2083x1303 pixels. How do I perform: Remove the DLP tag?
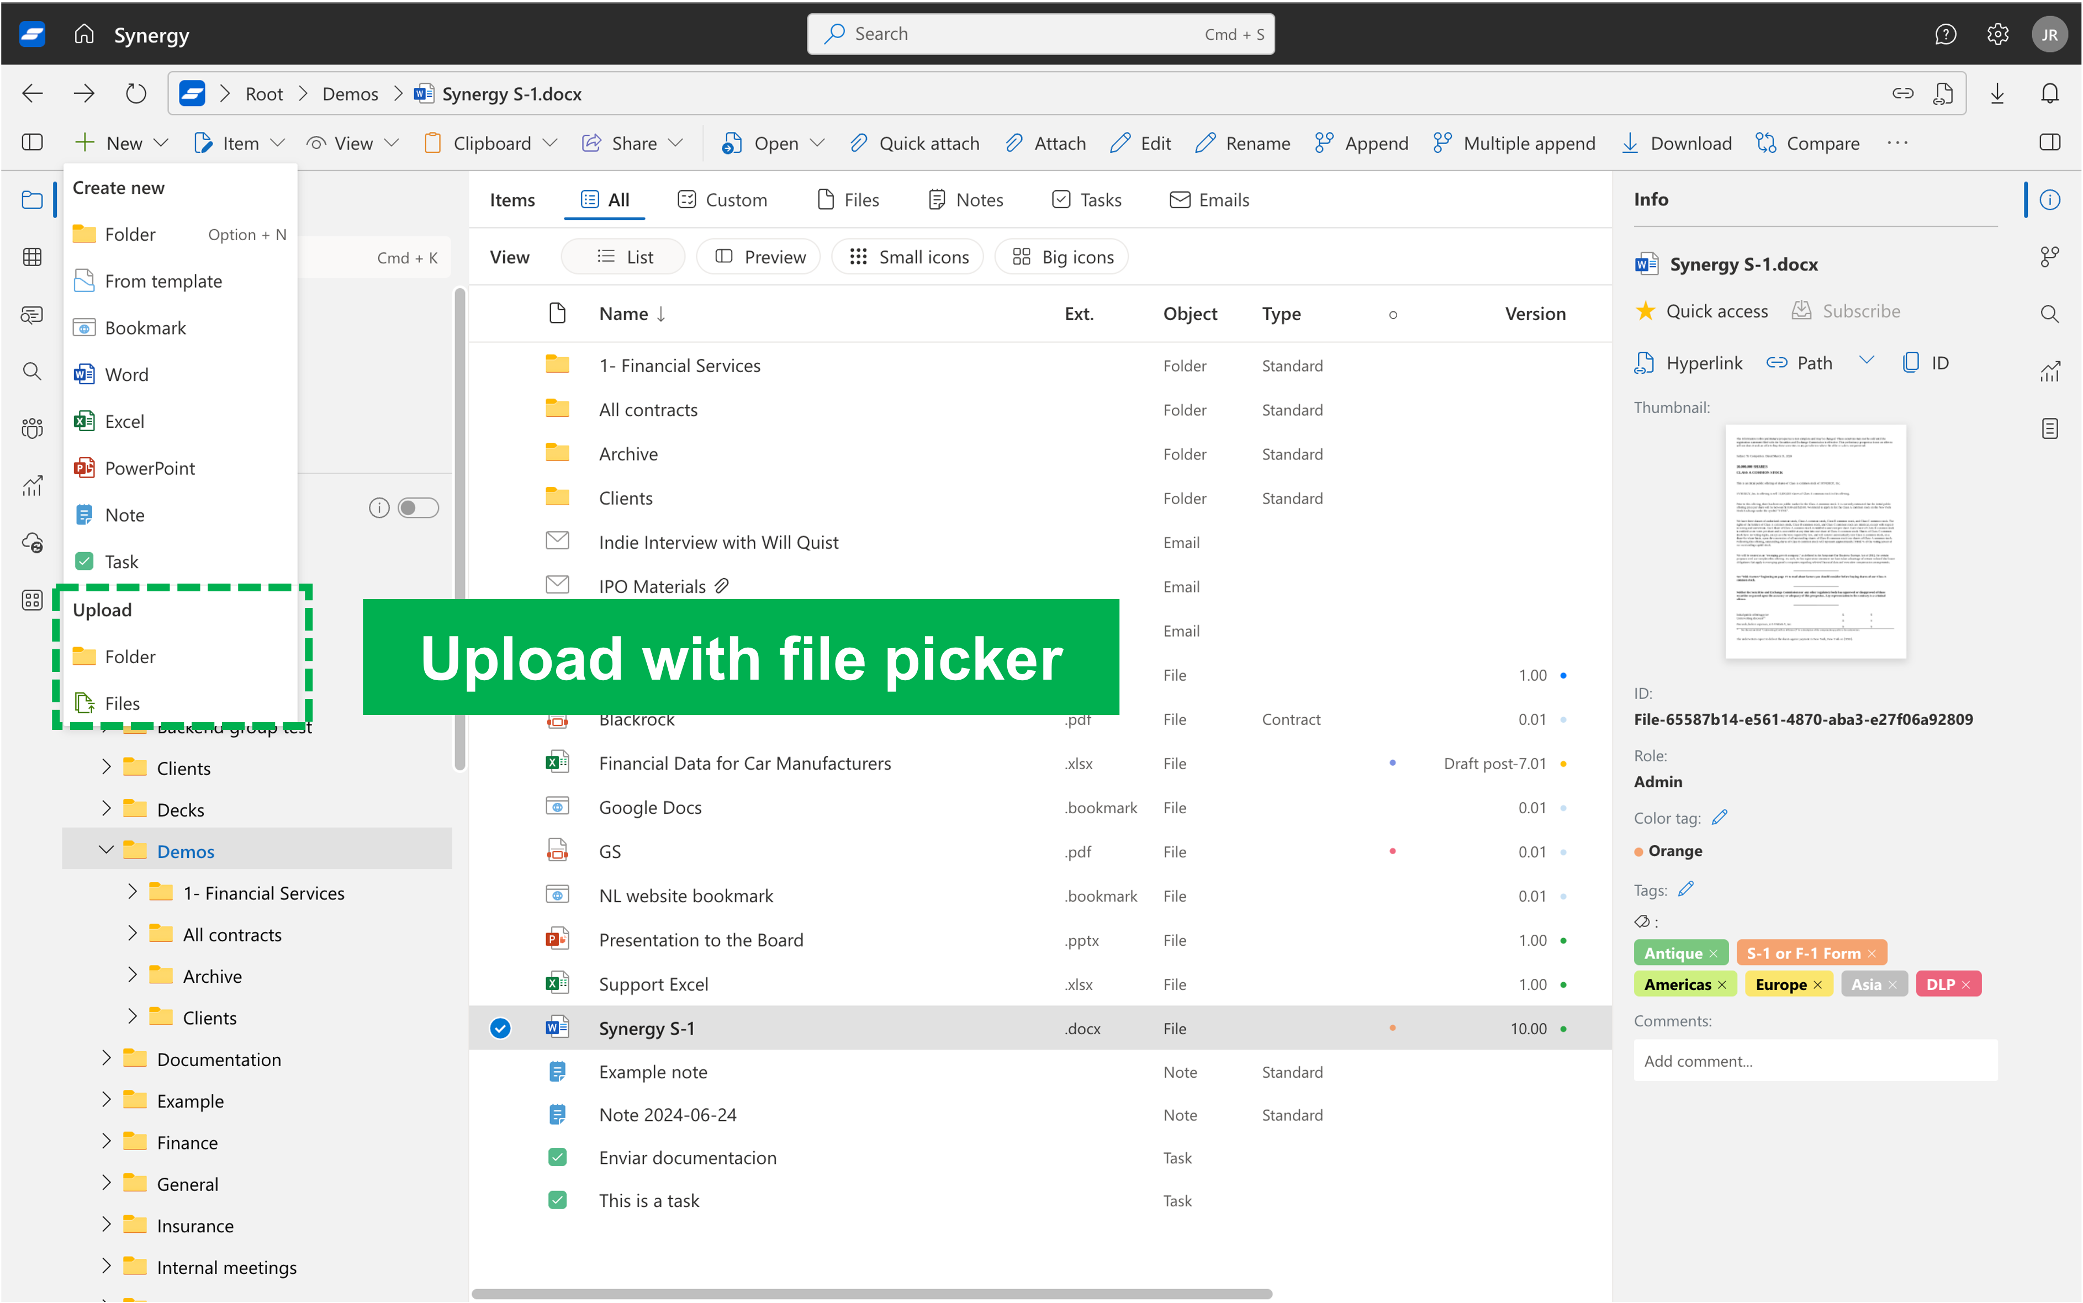(x=1966, y=984)
